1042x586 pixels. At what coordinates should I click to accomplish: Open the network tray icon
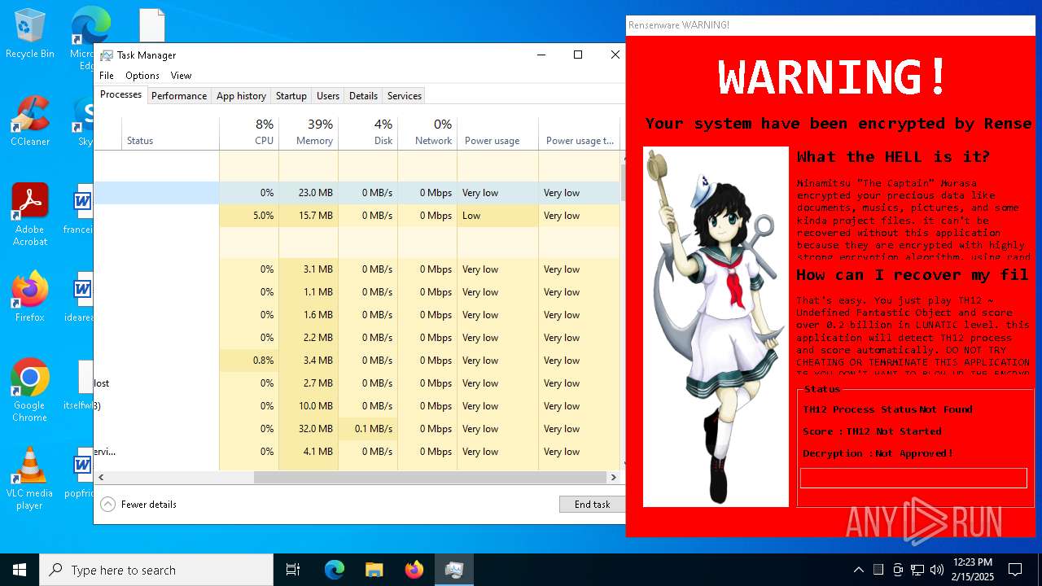[x=917, y=570]
